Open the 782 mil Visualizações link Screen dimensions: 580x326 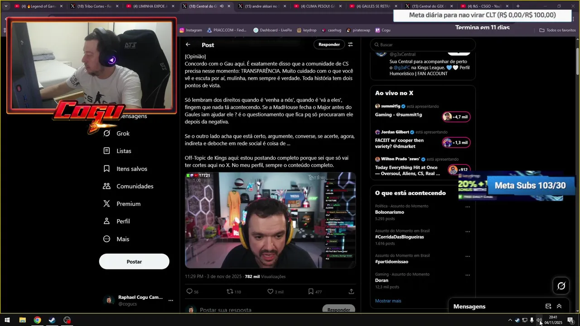265,277
